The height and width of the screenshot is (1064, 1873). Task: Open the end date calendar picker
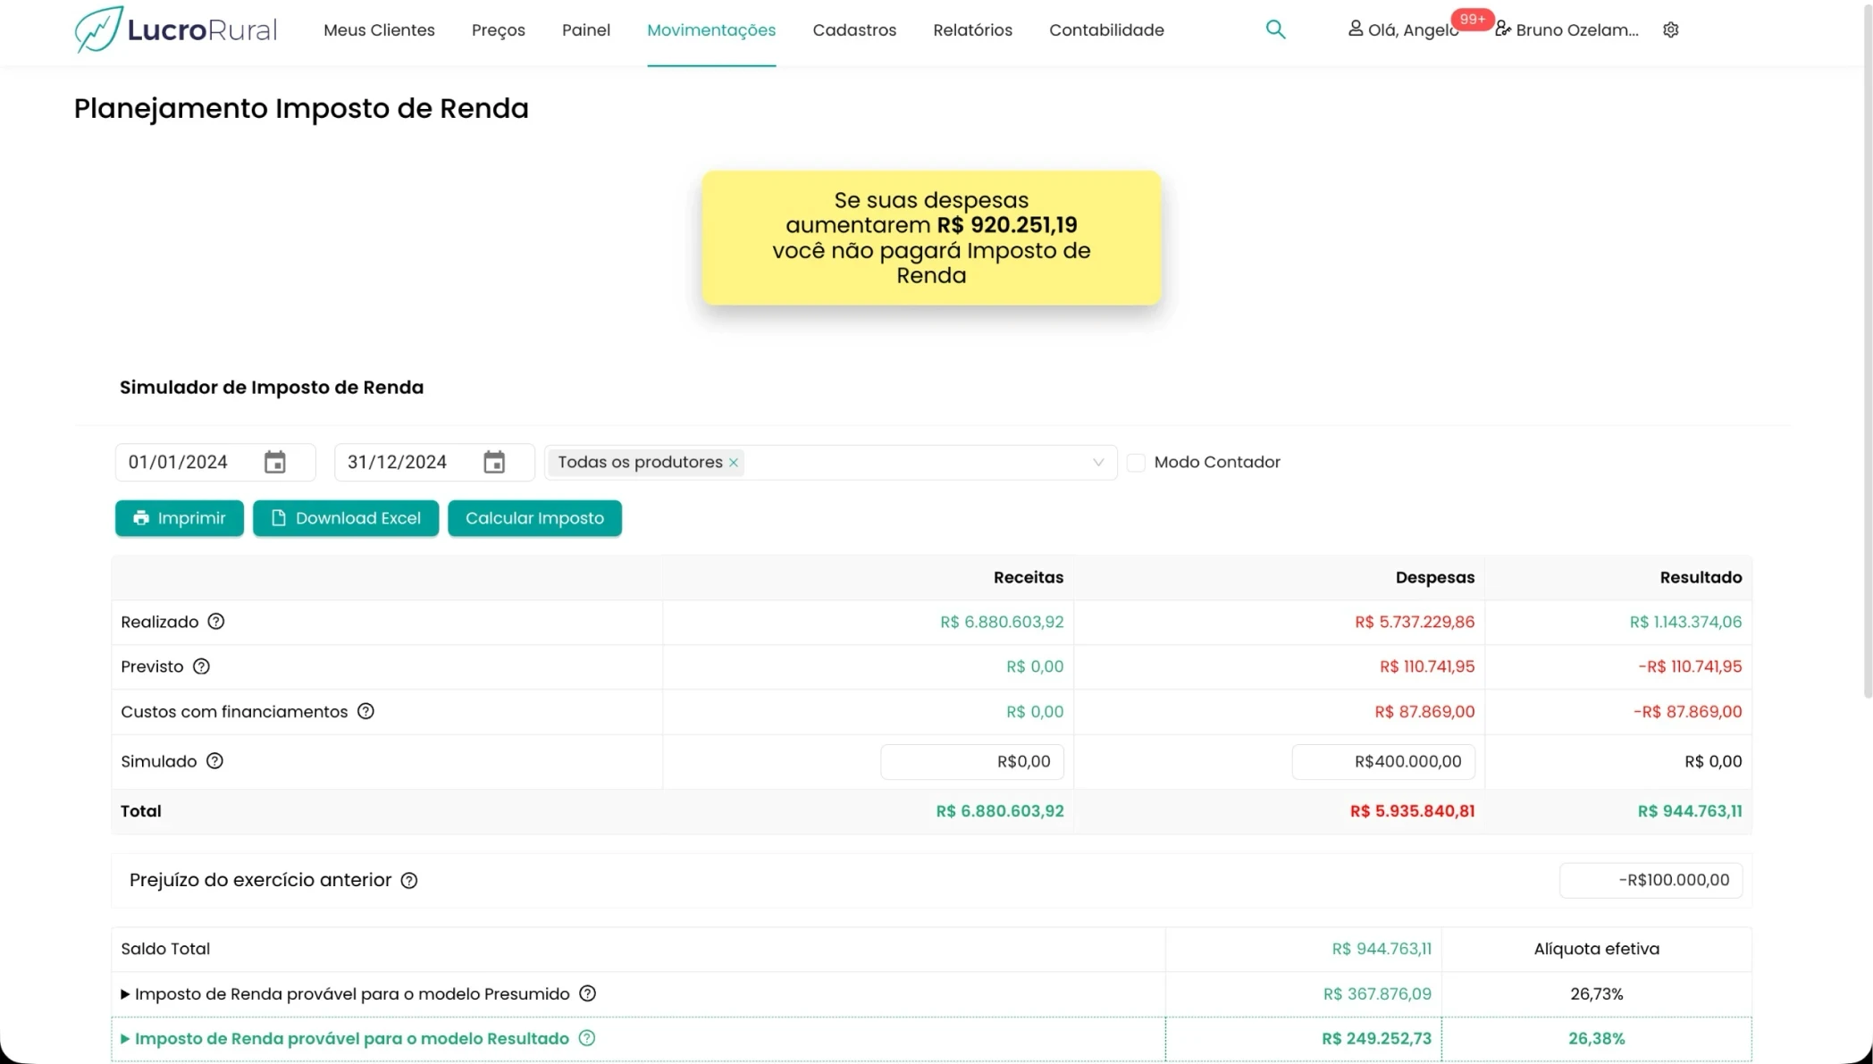pos(494,462)
